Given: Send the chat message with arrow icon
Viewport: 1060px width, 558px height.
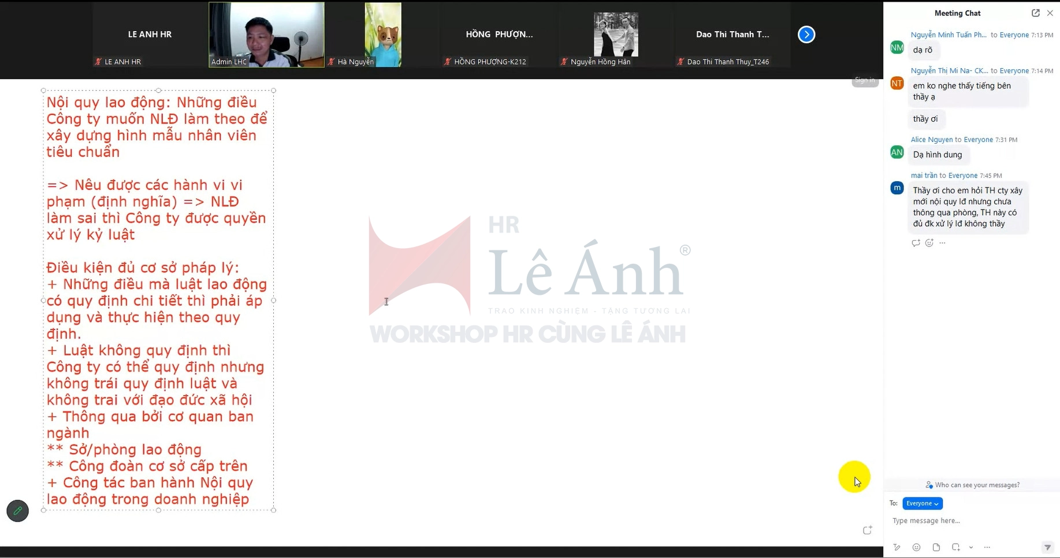Looking at the screenshot, I should tap(1047, 548).
